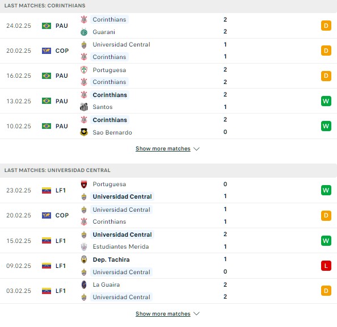337x327 pixels.
Task: Click the Guarani team crest icon
Action: [84, 32]
